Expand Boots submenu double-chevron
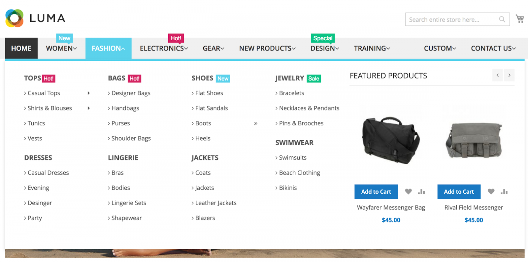Screen dimensions: 528x262 click(x=255, y=123)
